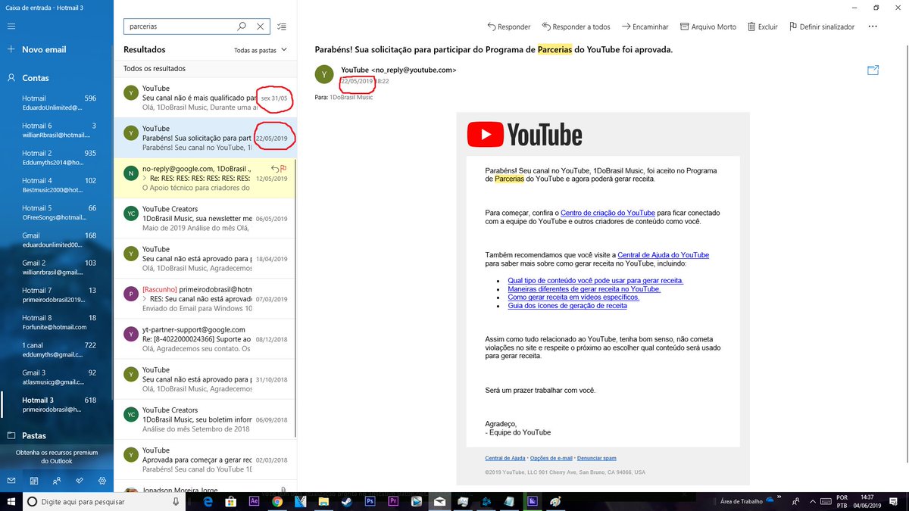Viewport: 909px width, 511px height.
Task: Open the reply arrow icon labeled Responder
Action: tap(508, 26)
